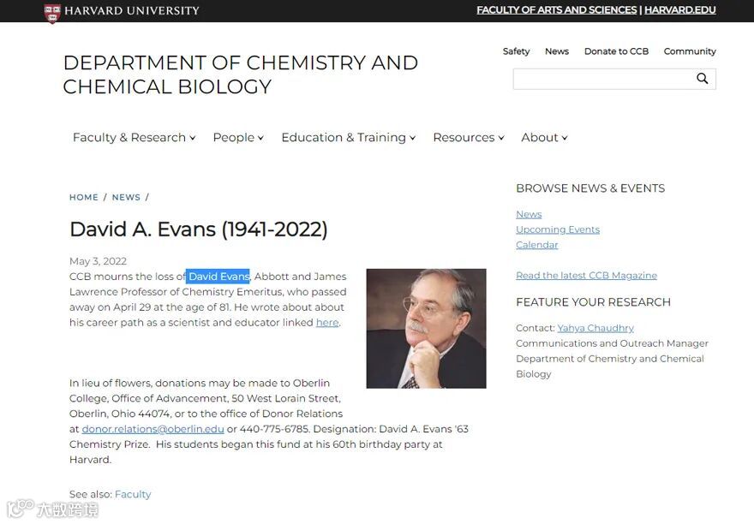Go to Donate to CCB
754x524 pixels.
(x=616, y=51)
